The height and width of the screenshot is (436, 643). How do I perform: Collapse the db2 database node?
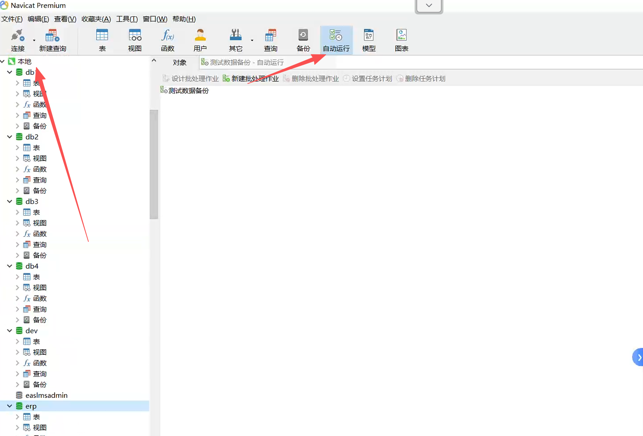(x=10, y=137)
